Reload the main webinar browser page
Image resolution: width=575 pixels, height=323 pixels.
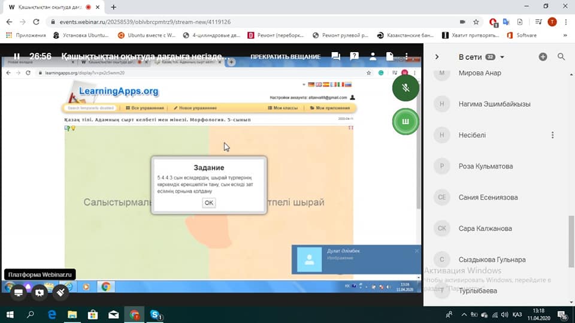[x=36, y=22]
